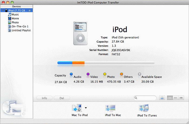189x124 pixels.
Task: Click the 16.15 MB video size
Action: [97, 82]
